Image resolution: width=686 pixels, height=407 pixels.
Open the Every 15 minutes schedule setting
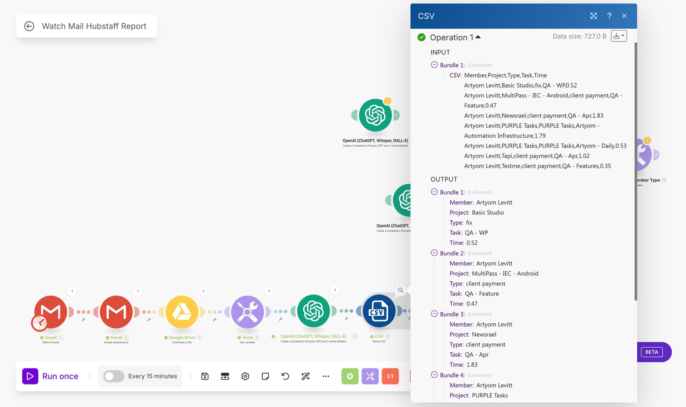153,376
